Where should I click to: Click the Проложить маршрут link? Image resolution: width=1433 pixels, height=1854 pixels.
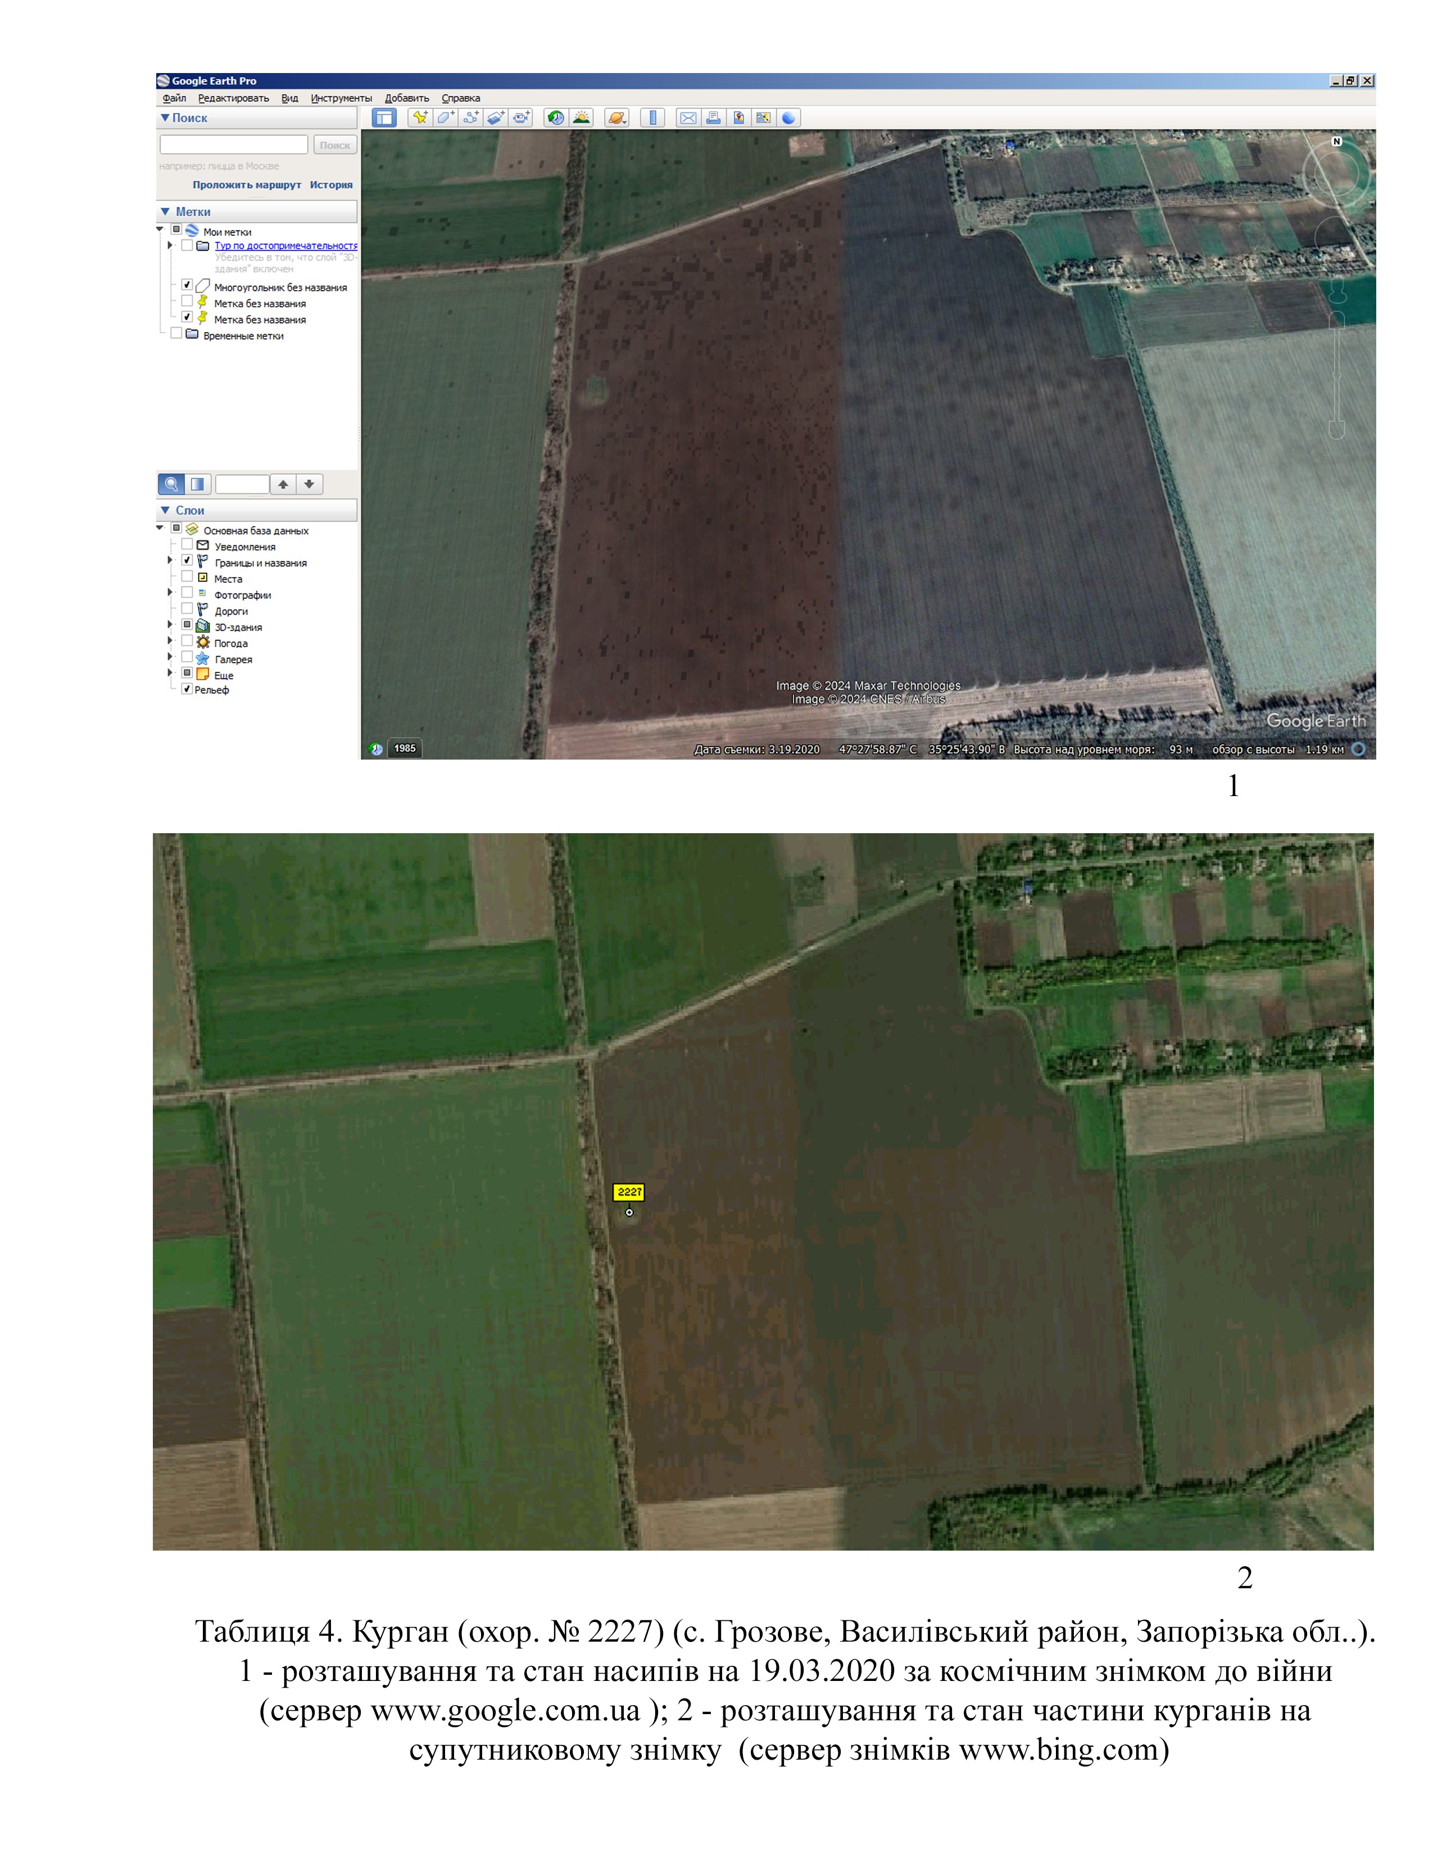pyautogui.click(x=246, y=185)
